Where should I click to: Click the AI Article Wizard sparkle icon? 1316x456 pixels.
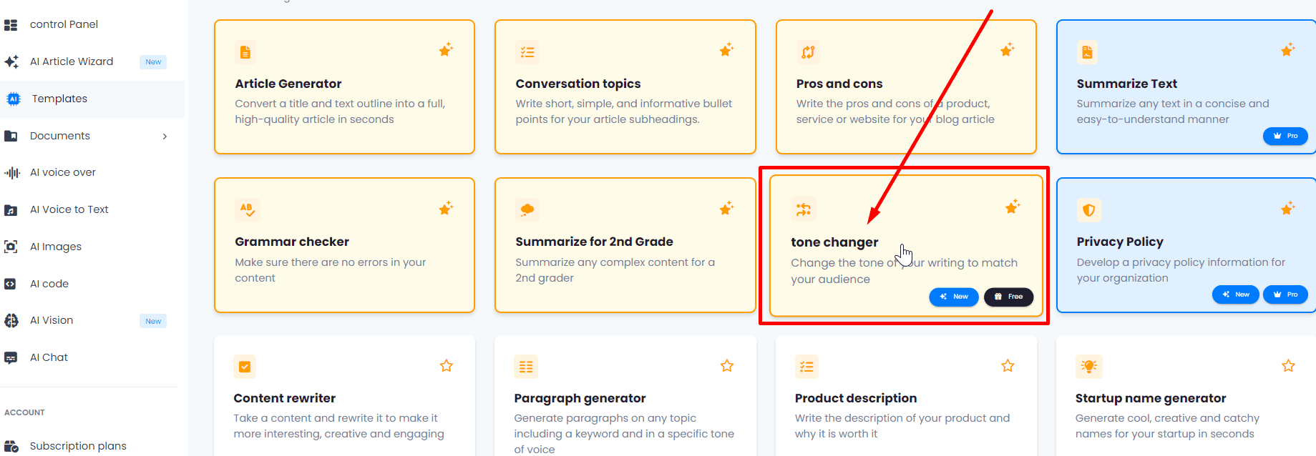(x=11, y=61)
